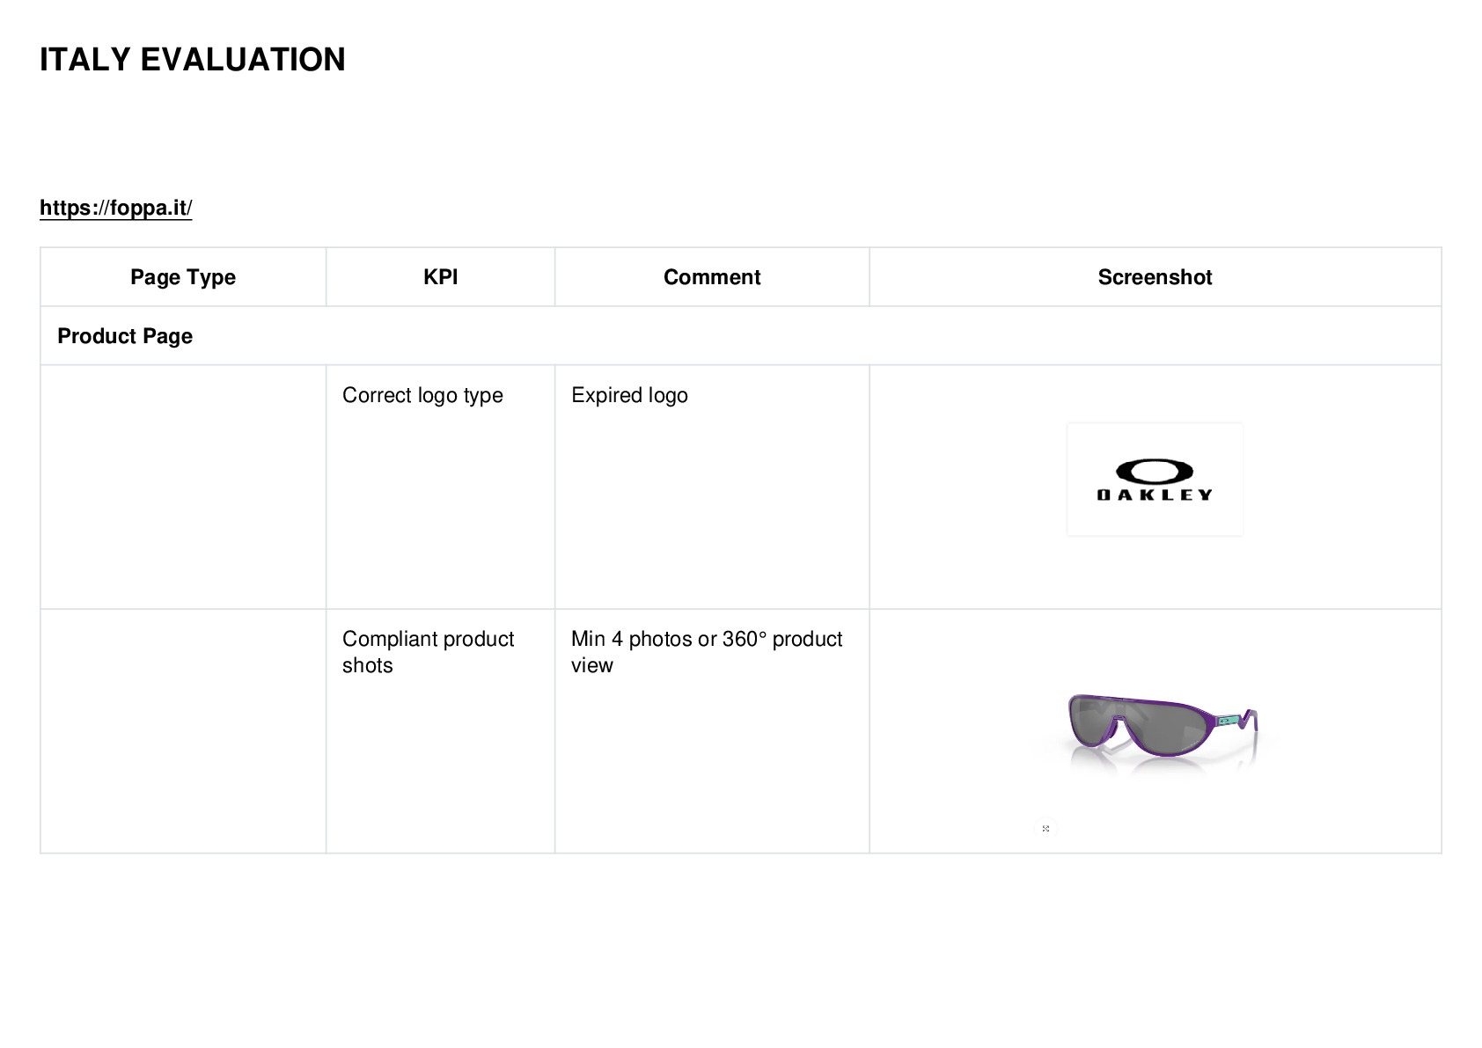The height and width of the screenshot is (1048, 1482).
Task: Click the Min 4 photos comment text
Action: (x=707, y=652)
